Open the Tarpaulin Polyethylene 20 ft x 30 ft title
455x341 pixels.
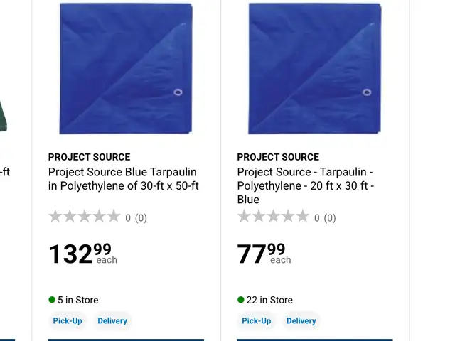[x=306, y=186]
